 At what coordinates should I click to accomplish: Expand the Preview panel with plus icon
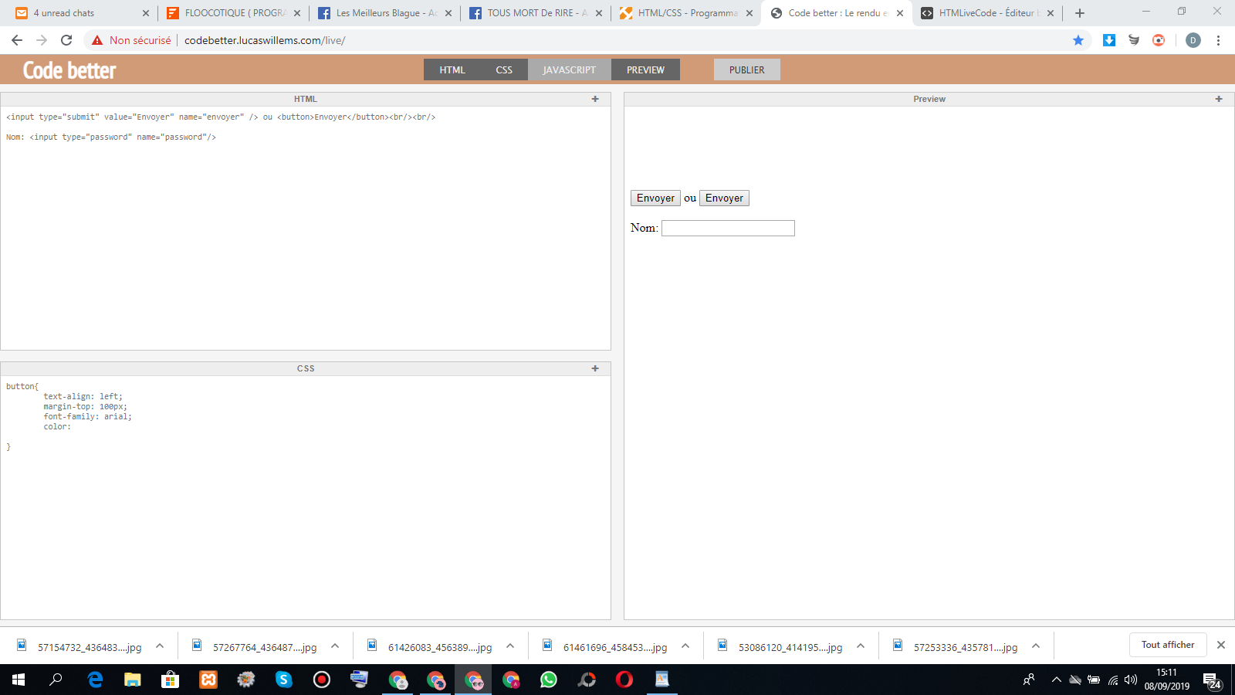click(x=1219, y=99)
